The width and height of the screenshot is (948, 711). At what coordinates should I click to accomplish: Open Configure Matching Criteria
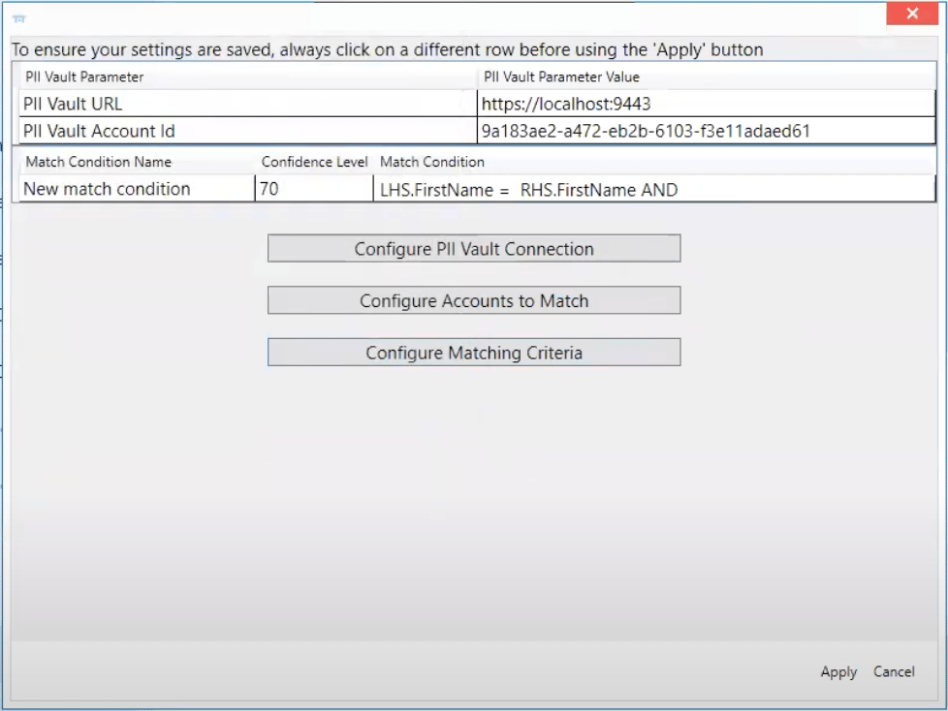click(474, 353)
